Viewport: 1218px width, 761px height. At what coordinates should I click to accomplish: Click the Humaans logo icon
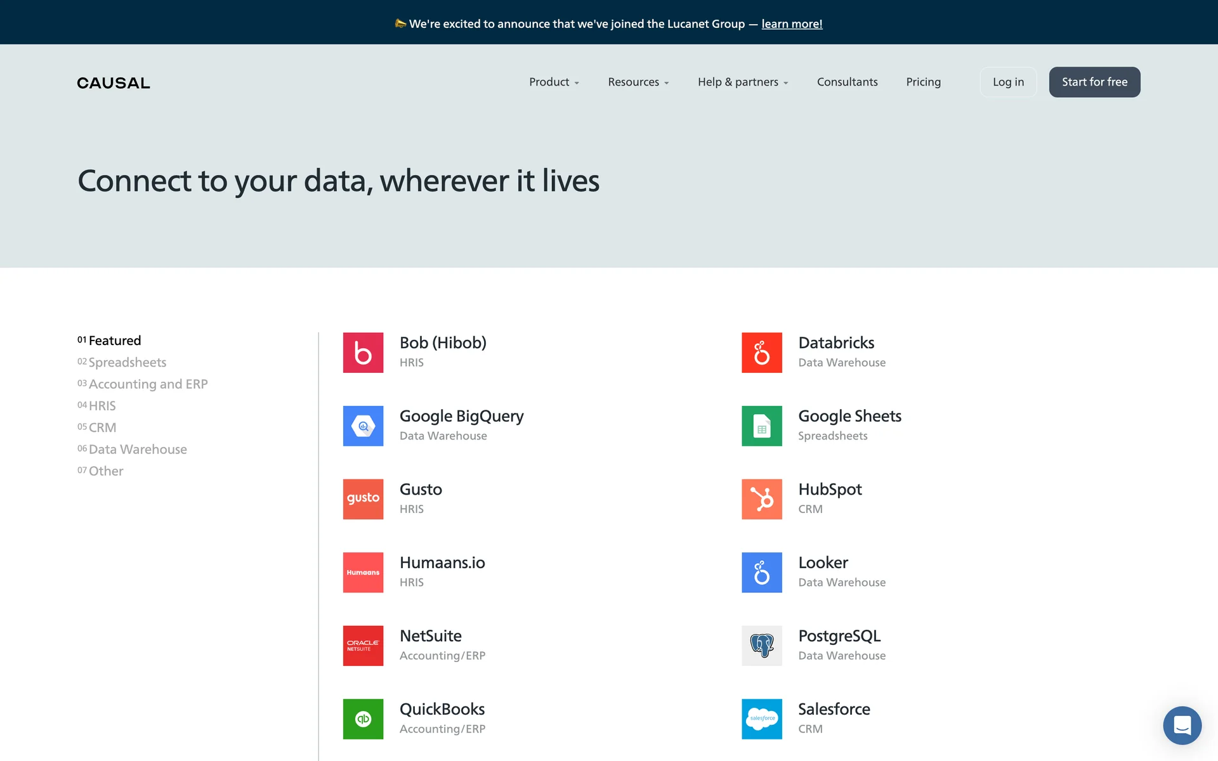click(x=363, y=573)
